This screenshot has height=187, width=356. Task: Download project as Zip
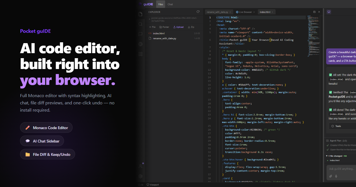tap(191, 27)
